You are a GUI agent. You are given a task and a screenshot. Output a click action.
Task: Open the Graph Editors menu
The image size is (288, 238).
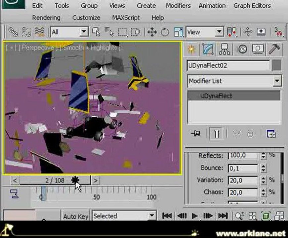[x=252, y=6]
